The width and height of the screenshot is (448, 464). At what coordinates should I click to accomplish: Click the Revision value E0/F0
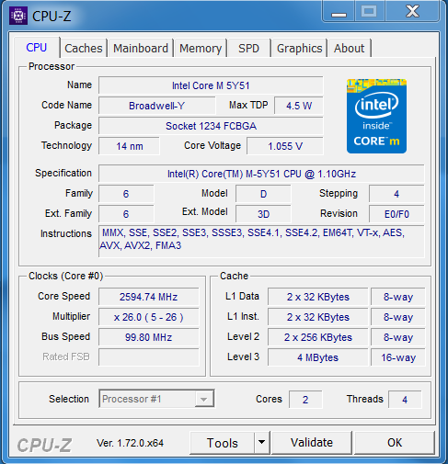(396, 214)
